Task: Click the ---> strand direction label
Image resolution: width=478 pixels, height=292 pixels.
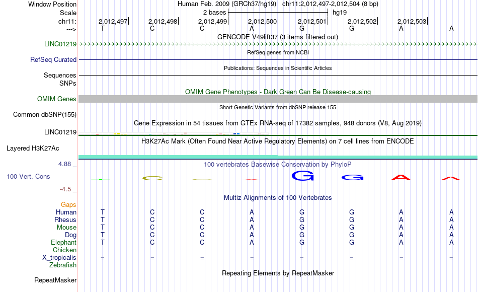Action: (x=71, y=29)
